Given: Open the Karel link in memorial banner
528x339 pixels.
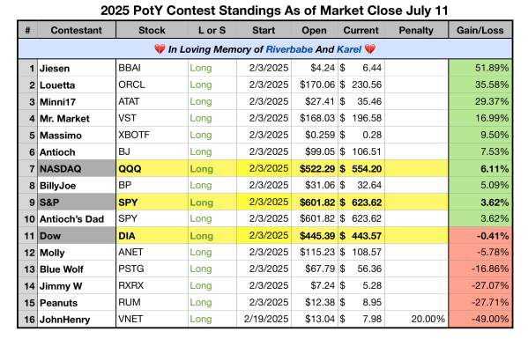Looking at the screenshot, I should (349, 49).
